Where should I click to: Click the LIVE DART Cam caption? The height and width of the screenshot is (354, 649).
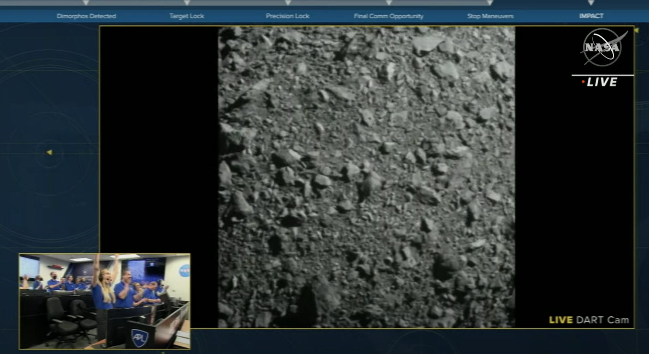pyautogui.click(x=589, y=320)
